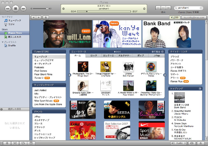The image size is (208, 146).
Task: Click the left arrow in the track display
Action: pyautogui.click(x=63, y=9)
